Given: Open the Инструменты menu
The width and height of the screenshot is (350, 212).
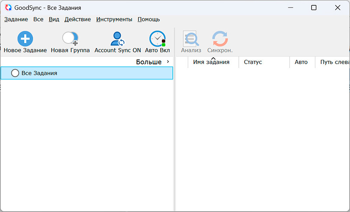Looking at the screenshot, I should pos(114,19).
